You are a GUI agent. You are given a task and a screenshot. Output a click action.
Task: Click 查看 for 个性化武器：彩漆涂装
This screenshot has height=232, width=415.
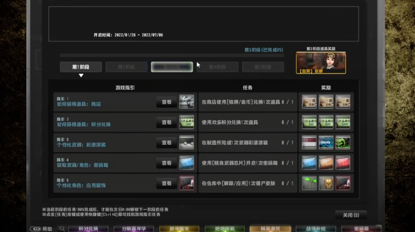167,143
